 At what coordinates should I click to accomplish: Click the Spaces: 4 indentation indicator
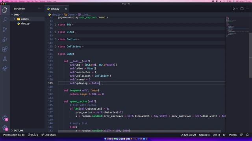point(204,135)
